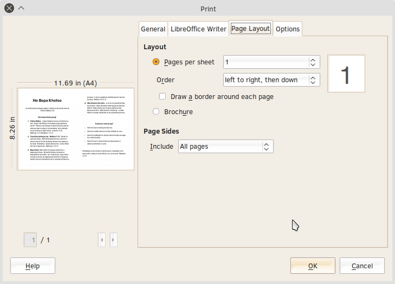This screenshot has width=395, height=284.
Task: Close the Print dialog with the X icon
Action: coord(9,8)
